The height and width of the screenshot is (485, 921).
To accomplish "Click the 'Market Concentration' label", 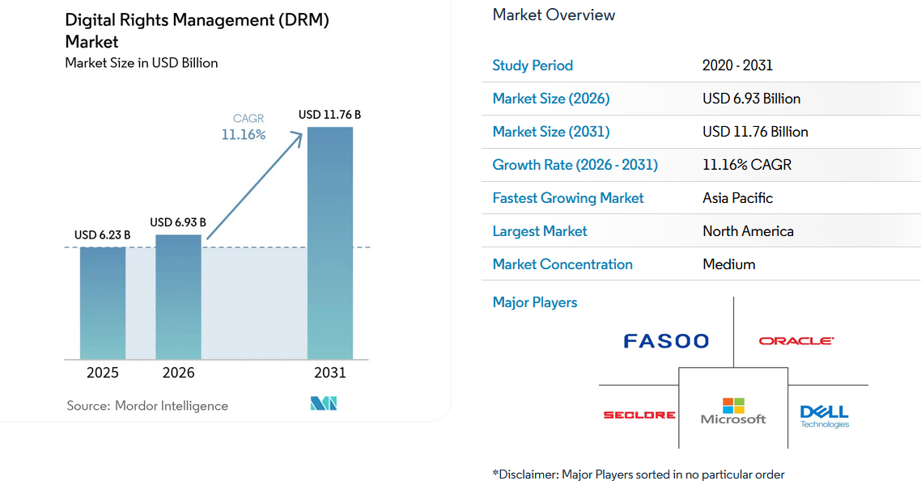I will [562, 264].
